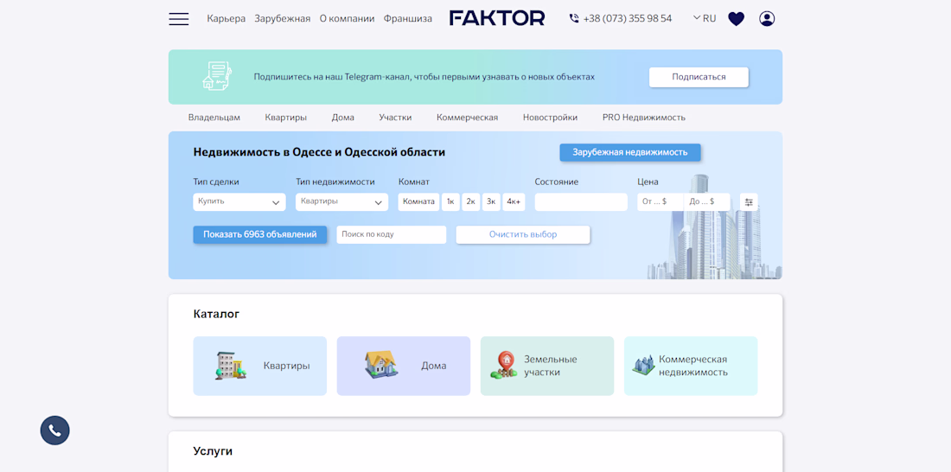Open favorites via the heart icon
This screenshot has height=472, width=951.
click(736, 19)
